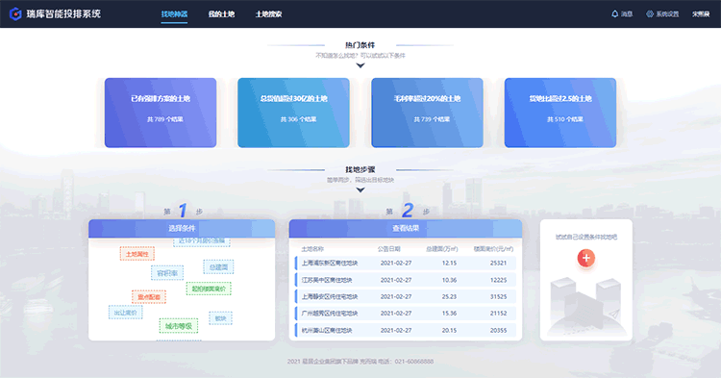Open 系统设置 via the gear icon
Image resolution: width=721 pixels, height=378 pixels.
point(650,13)
